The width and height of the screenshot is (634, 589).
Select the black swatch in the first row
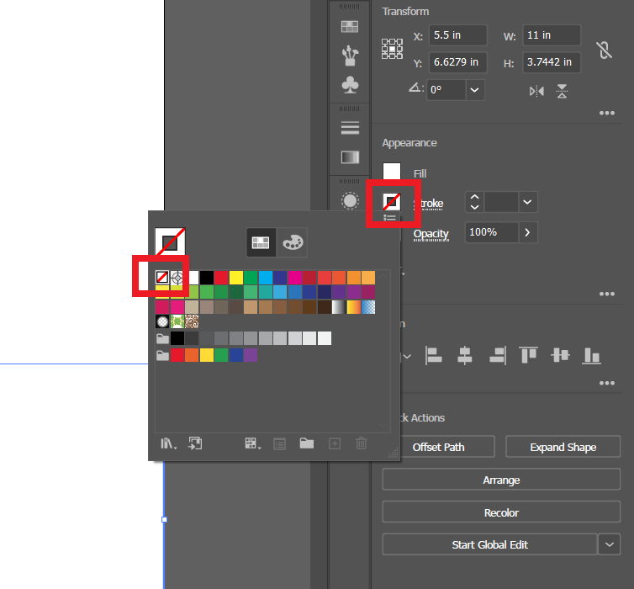tap(206, 278)
